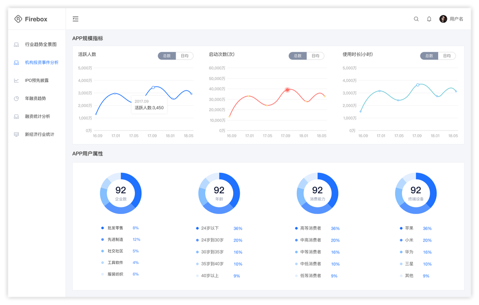This screenshot has height=305, width=479.
Task: Click 批发零售 legend dot
Action: tap(102, 228)
